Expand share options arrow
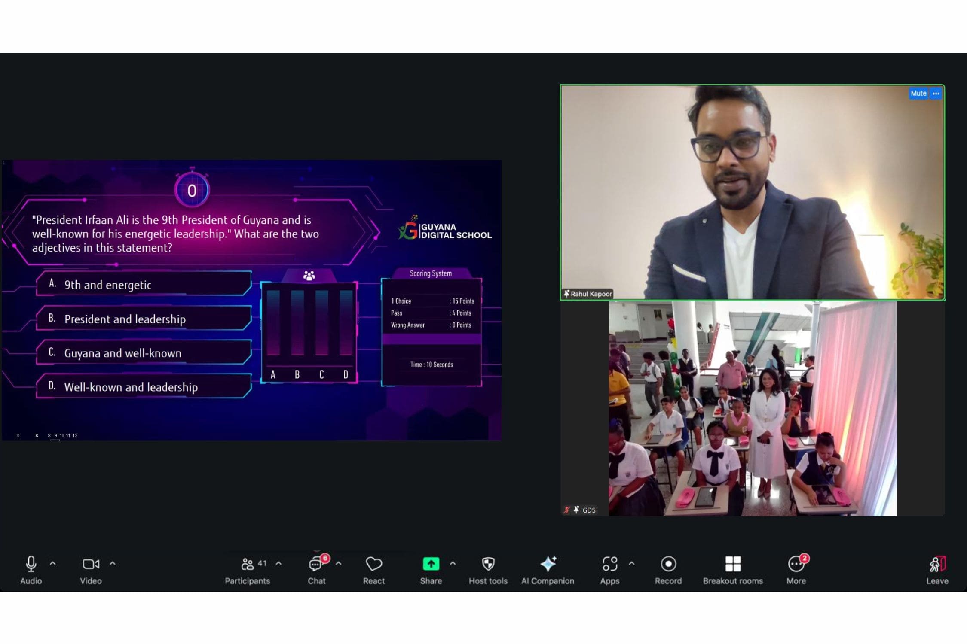The width and height of the screenshot is (967, 644). (x=453, y=563)
